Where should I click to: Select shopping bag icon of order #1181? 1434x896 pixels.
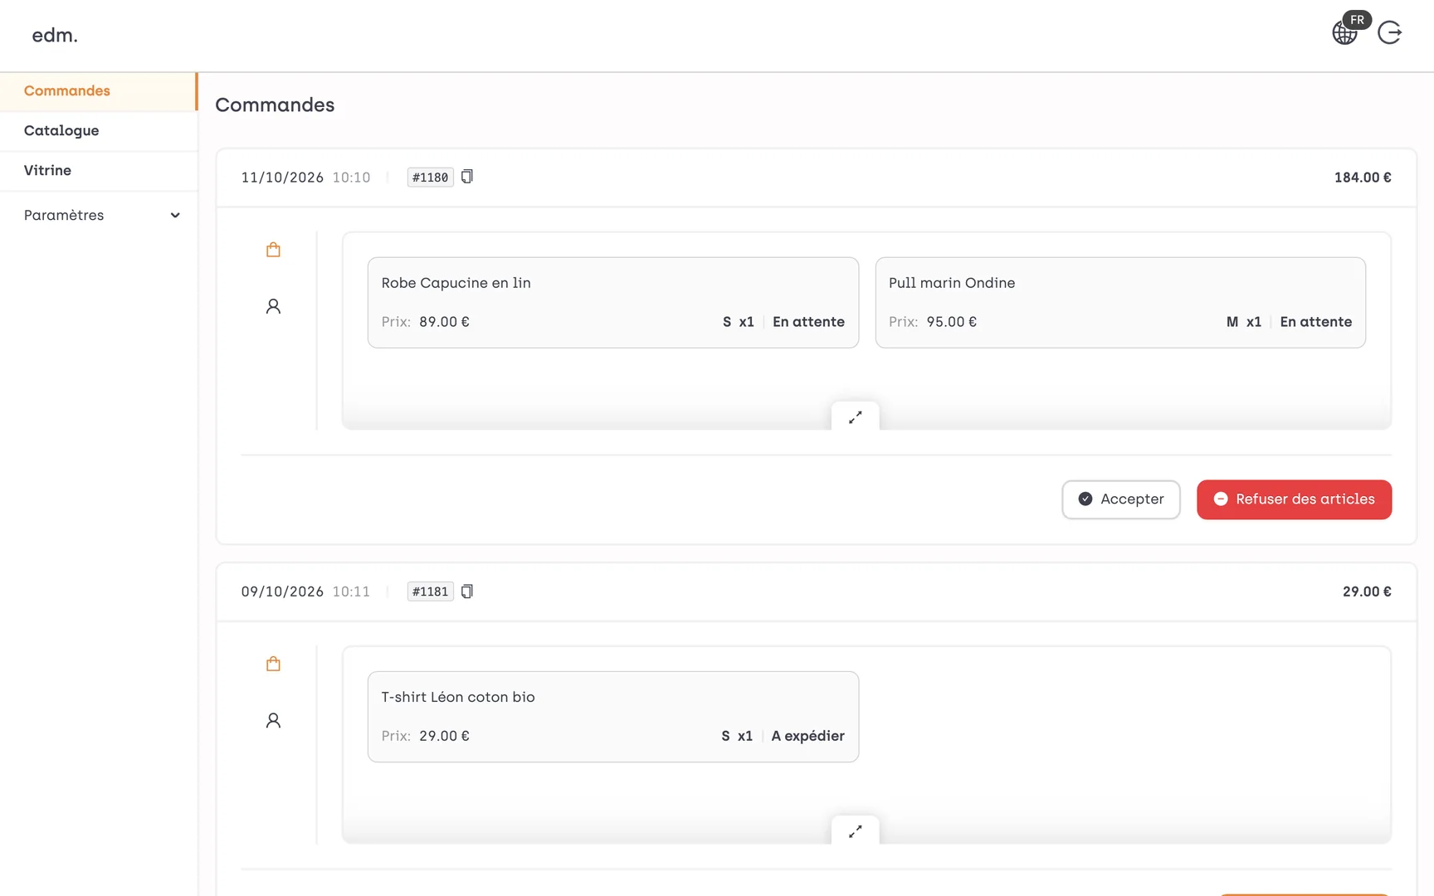tap(273, 664)
